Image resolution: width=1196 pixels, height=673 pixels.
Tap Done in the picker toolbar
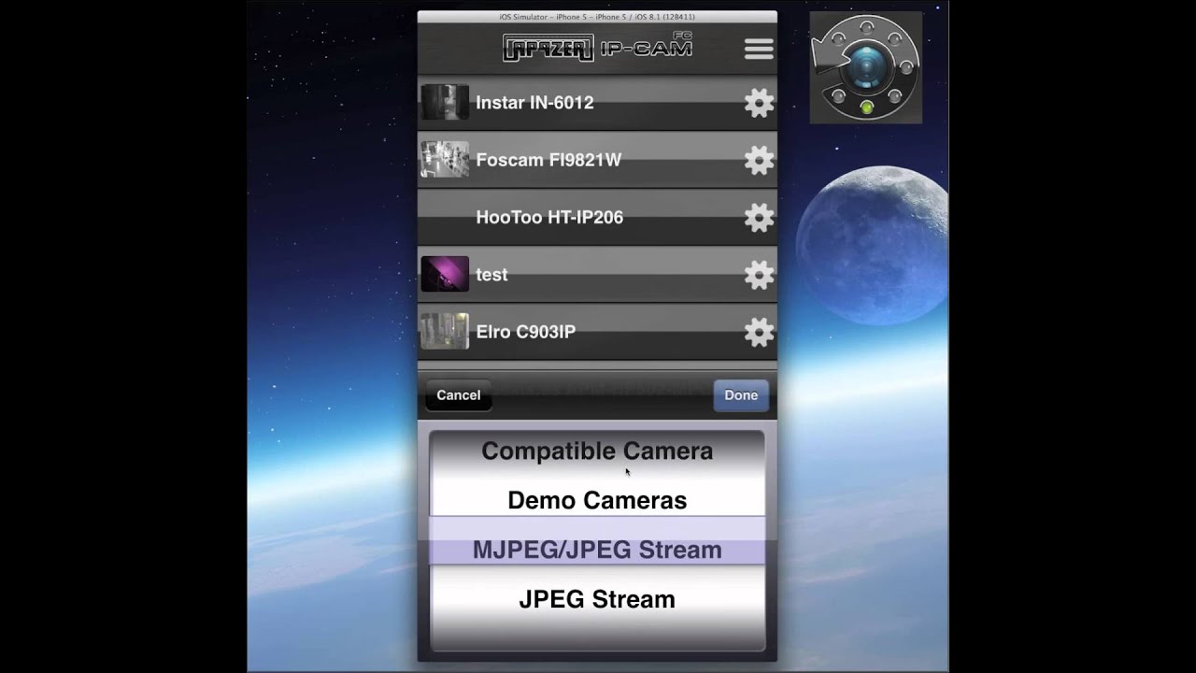pyautogui.click(x=741, y=395)
